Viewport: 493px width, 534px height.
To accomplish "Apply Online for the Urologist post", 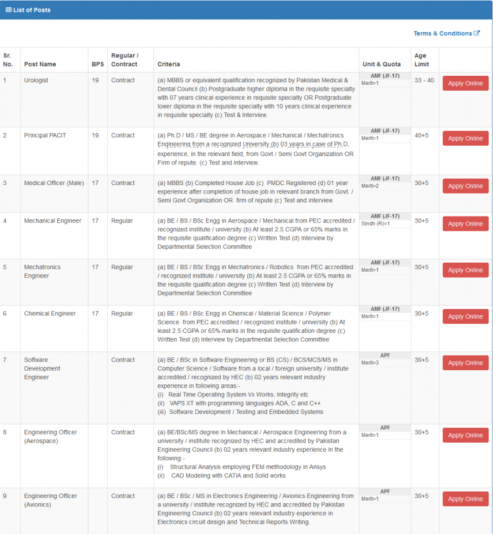I will [465, 84].
